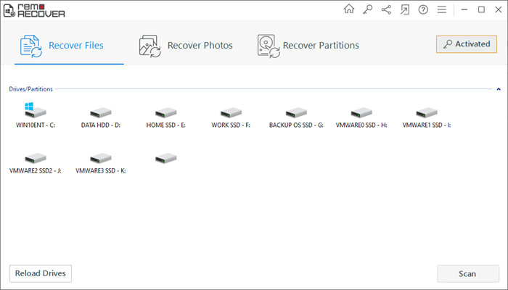Screen dimensions: 508x290
Task: Select the BACKUP OS SSD G: drive
Action: 296,117
